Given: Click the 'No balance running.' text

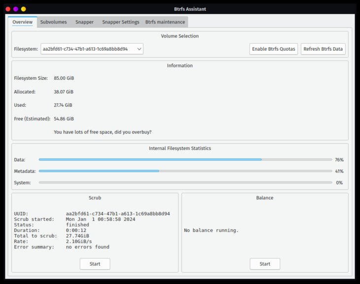Looking at the screenshot, I should [x=211, y=230].
